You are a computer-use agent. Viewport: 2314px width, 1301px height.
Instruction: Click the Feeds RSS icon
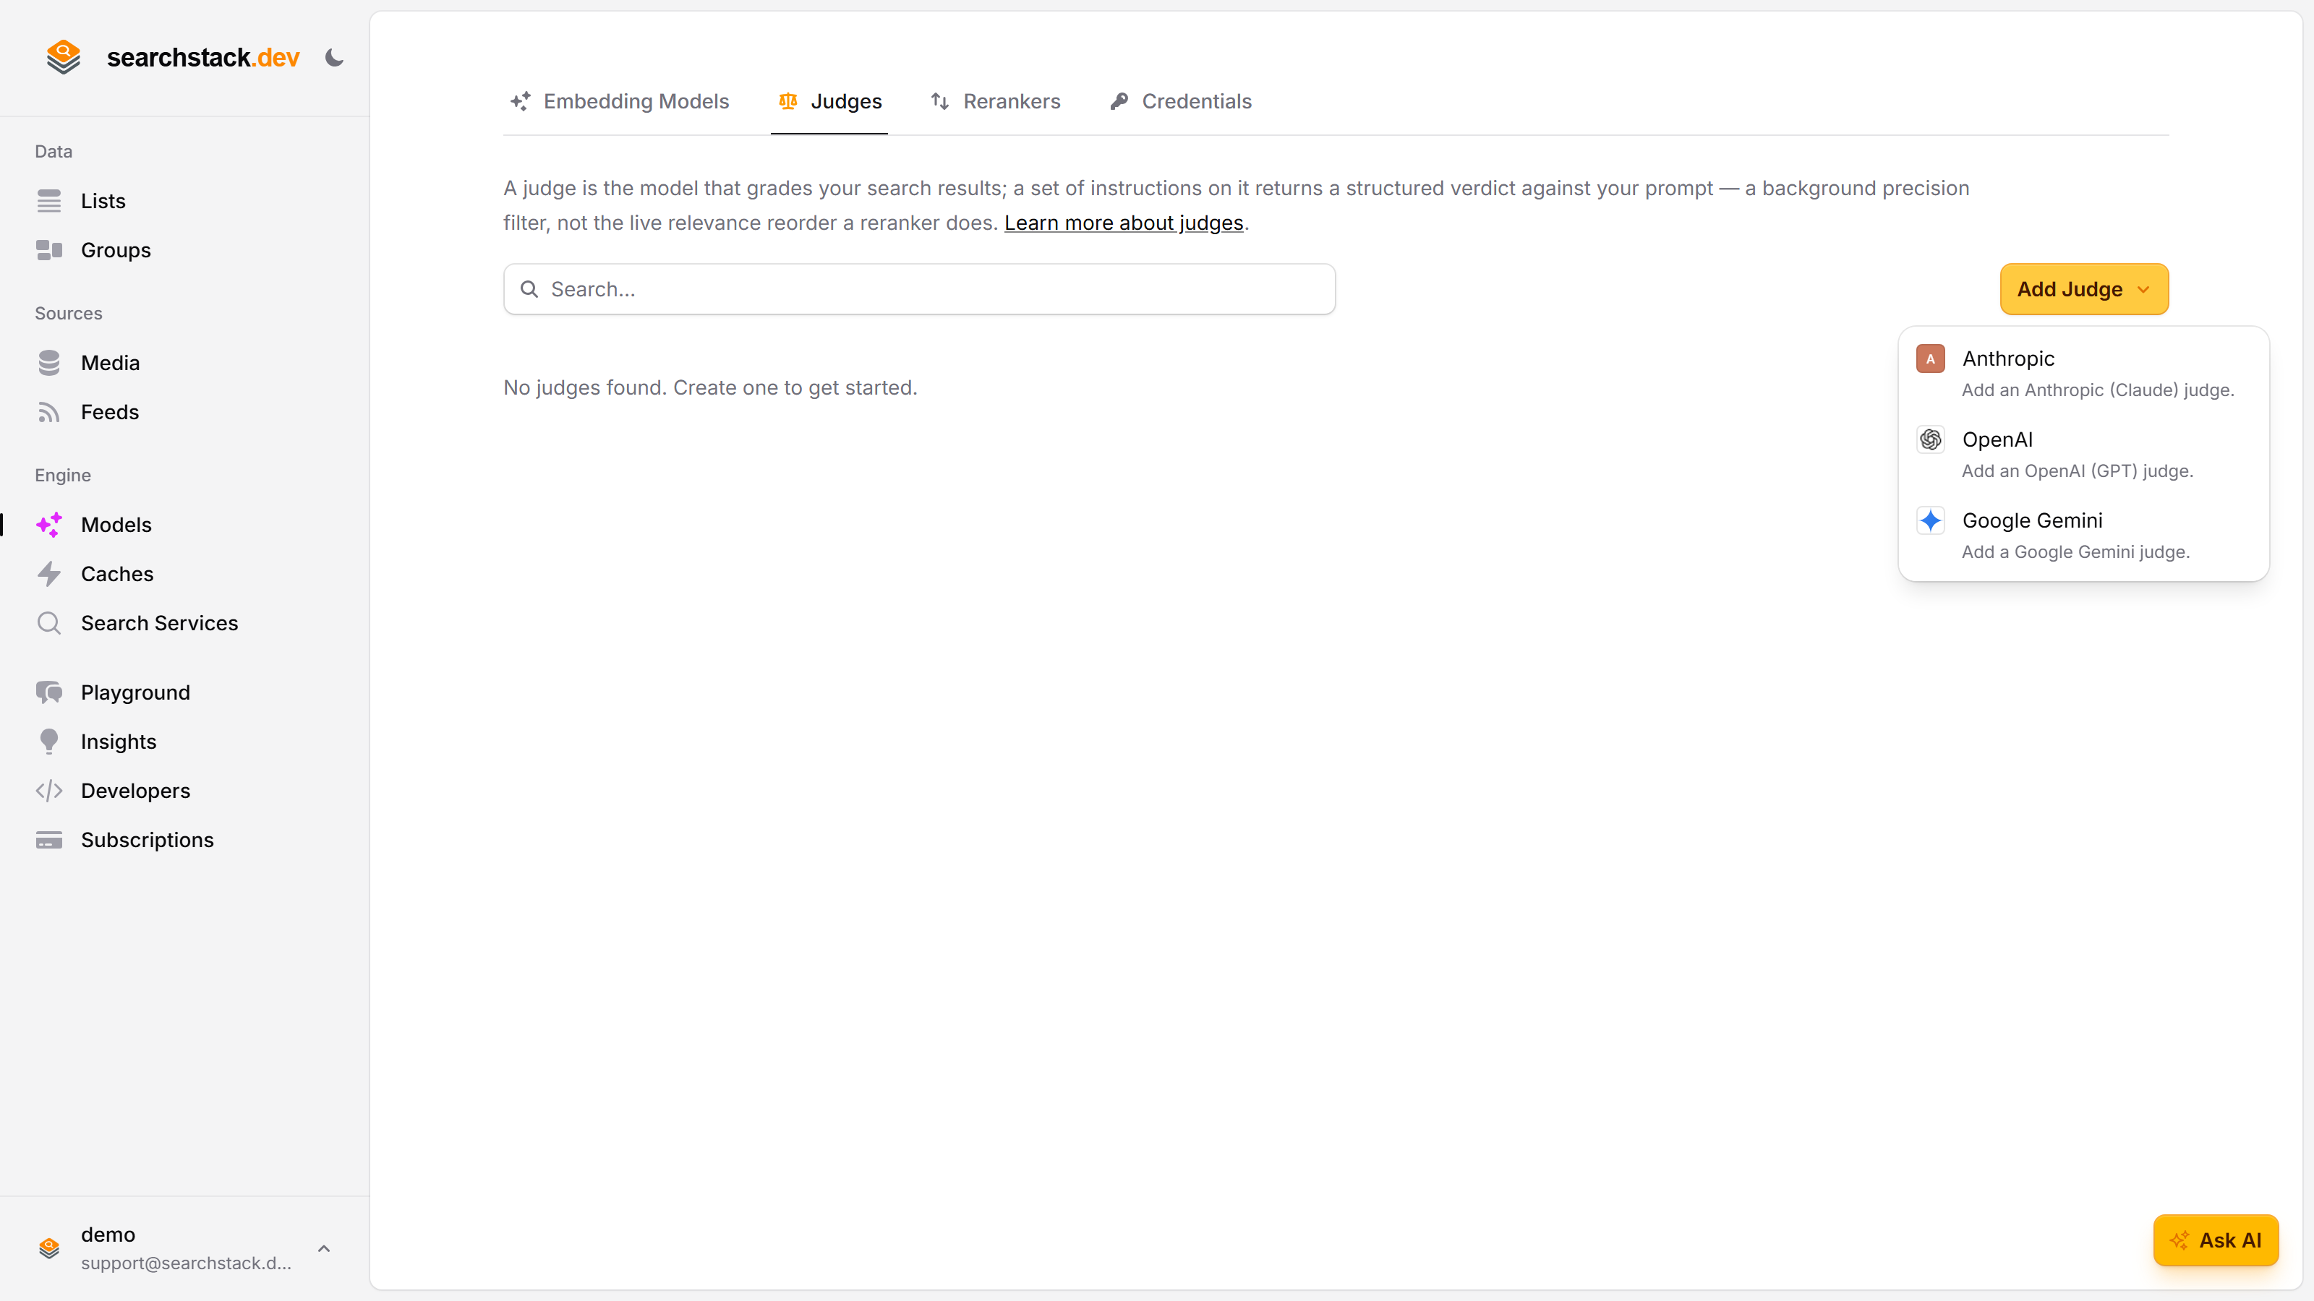[49, 412]
